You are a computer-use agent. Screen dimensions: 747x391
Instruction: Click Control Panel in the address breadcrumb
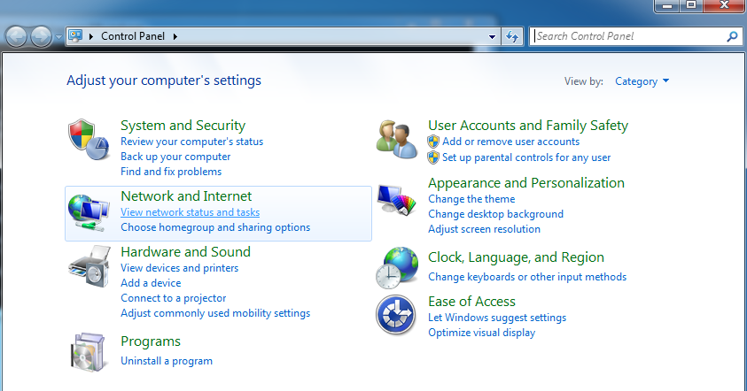133,36
